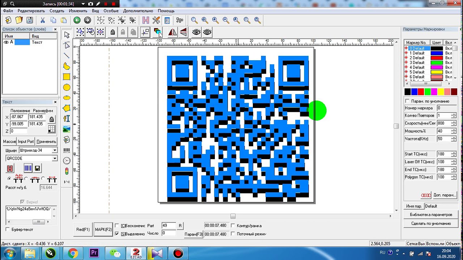This screenshot has width=463, height=260.
Task: Click the Доп. парам... button
Action: point(444,195)
